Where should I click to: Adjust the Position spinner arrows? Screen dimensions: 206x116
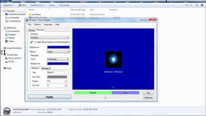[x=66, y=81]
